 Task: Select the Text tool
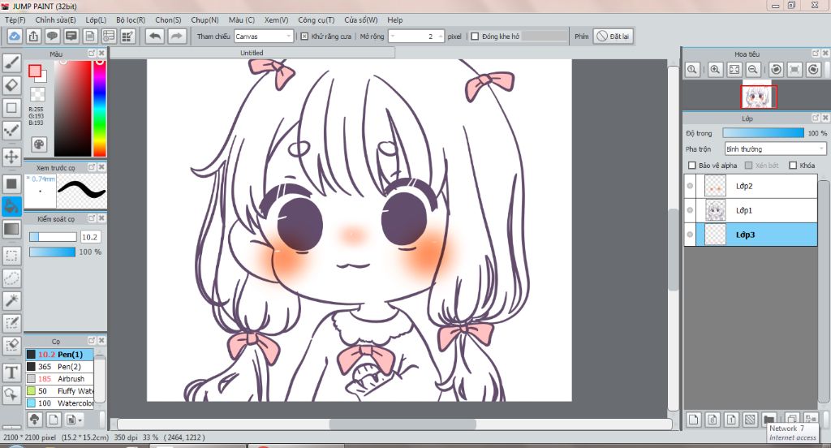(x=11, y=373)
